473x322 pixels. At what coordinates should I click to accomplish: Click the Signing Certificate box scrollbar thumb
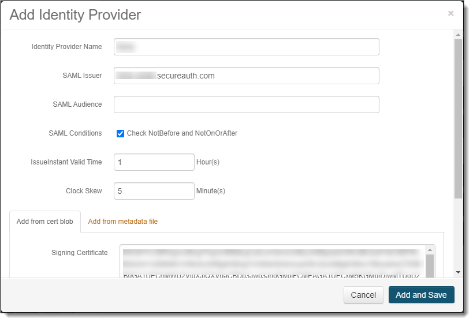pos(430,267)
